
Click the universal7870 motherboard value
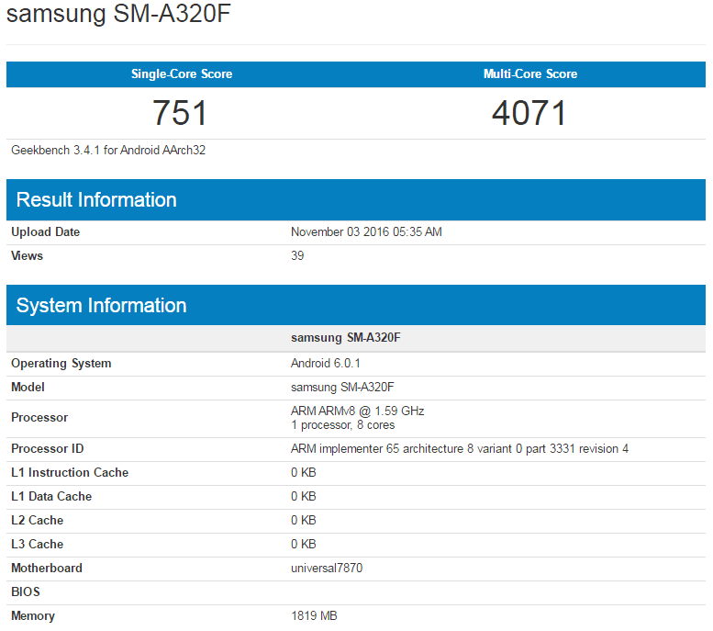[x=327, y=569]
